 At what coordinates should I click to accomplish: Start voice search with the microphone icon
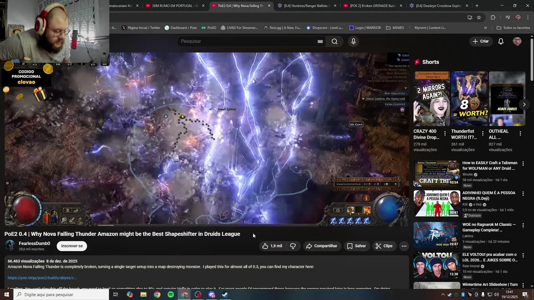(x=353, y=41)
